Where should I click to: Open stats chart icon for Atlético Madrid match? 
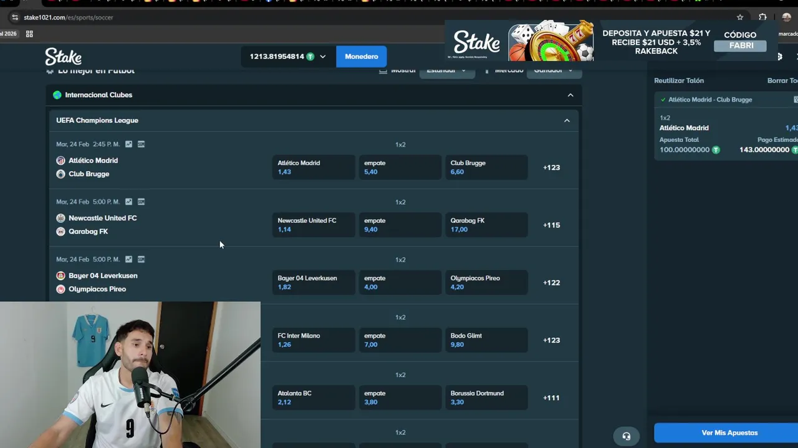click(128, 144)
